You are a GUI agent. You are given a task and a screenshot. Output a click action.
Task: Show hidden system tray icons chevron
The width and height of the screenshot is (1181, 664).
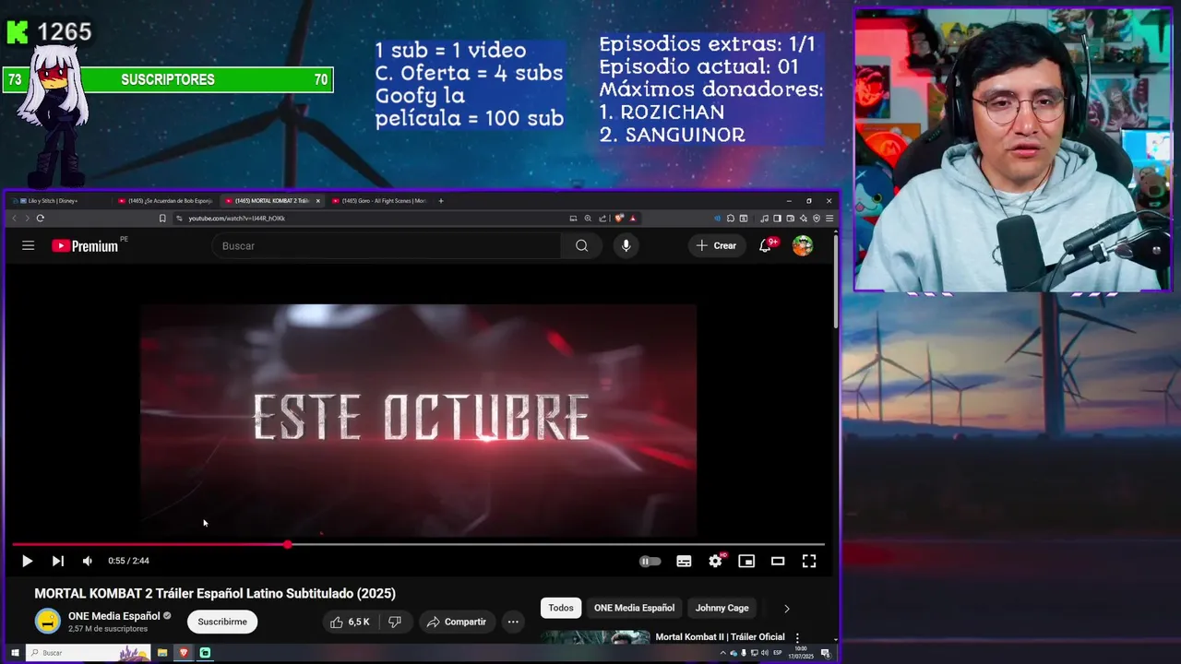(722, 653)
